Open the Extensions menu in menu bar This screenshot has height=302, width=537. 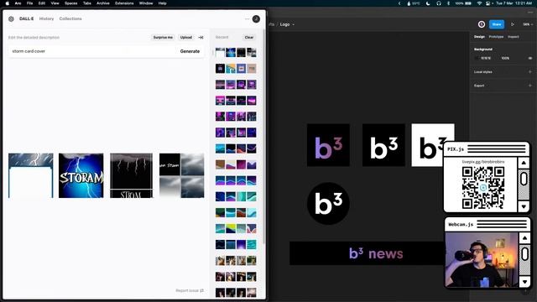tap(124, 3)
